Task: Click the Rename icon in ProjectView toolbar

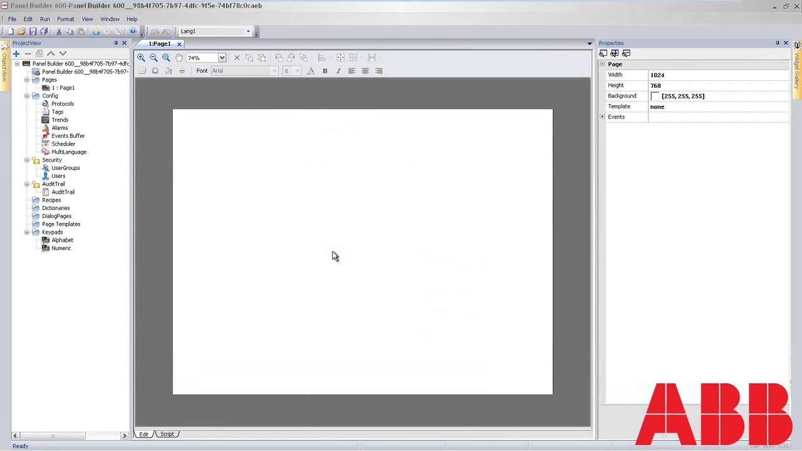Action: (x=39, y=54)
